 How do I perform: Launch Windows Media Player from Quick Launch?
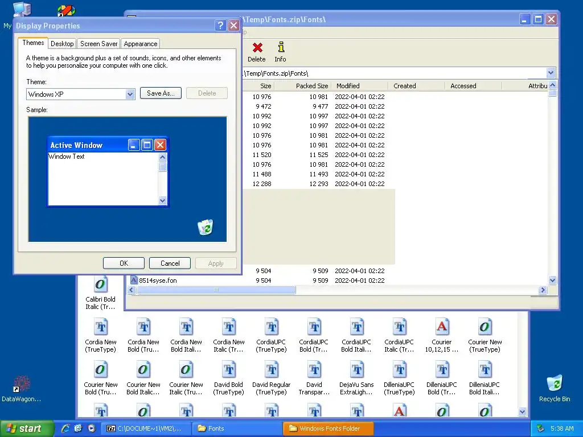click(92, 428)
